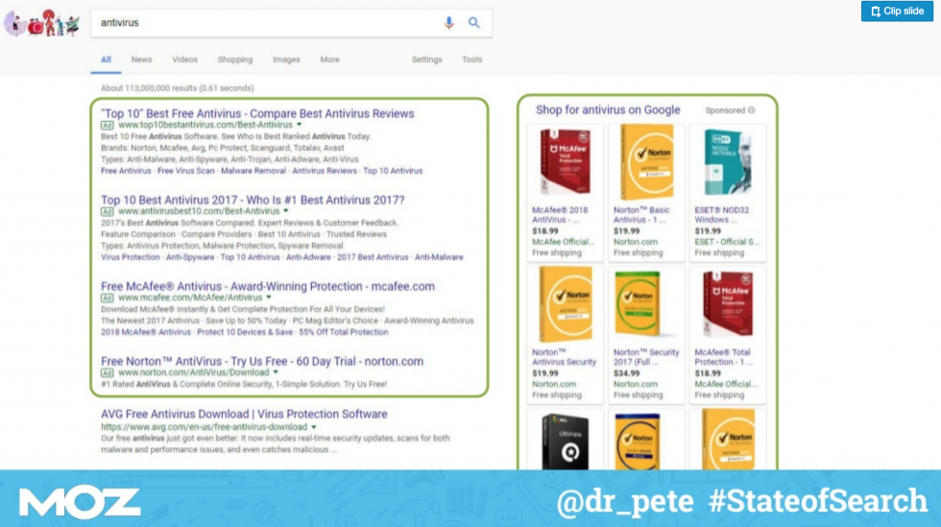Click the voice search microphone icon
941x527 pixels.
(x=448, y=23)
